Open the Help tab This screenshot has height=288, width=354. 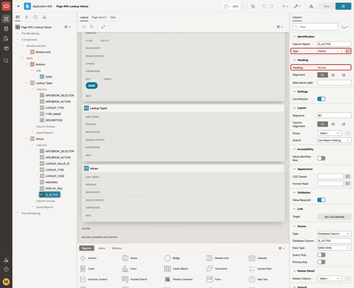pyautogui.click(x=113, y=17)
